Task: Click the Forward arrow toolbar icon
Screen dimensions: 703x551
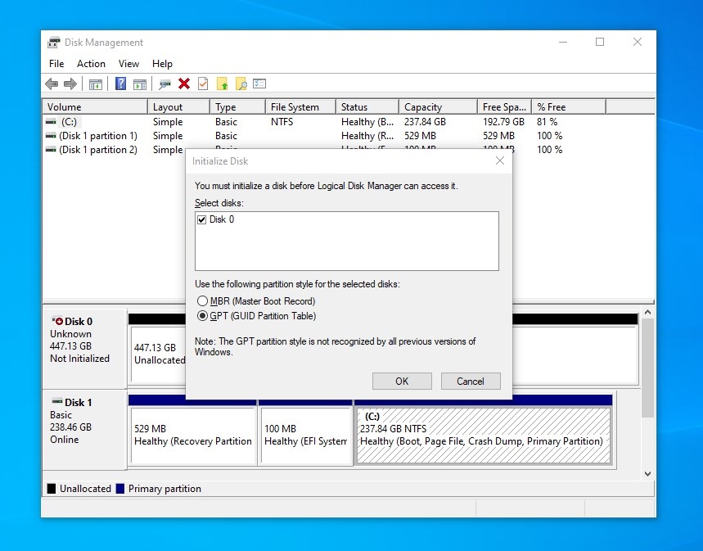Action: (70, 84)
